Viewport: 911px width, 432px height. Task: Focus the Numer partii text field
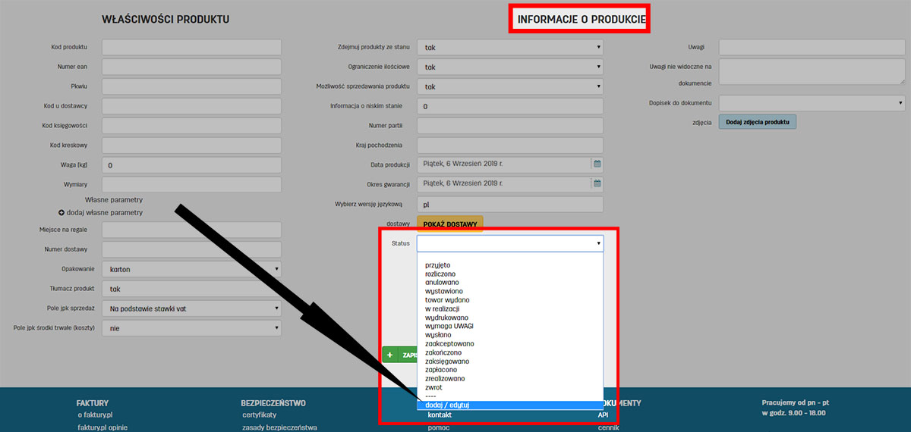(x=509, y=126)
